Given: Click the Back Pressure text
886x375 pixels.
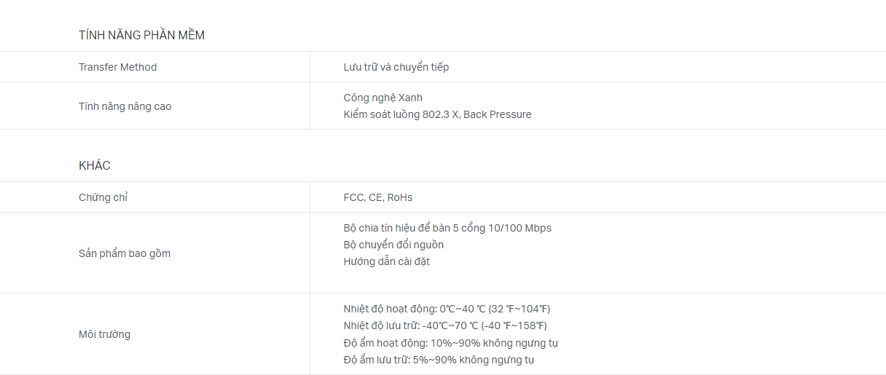Looking at the screenshot, I should [x=498, y=114].
